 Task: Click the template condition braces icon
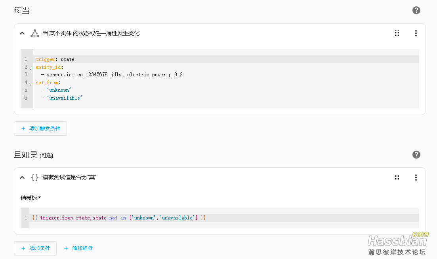click(x=35, y=178)
